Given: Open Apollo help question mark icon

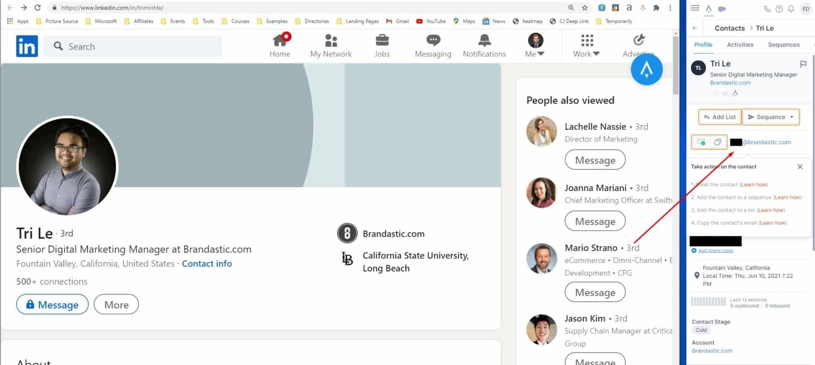Looking at the screenshot, I should (779, 9).
